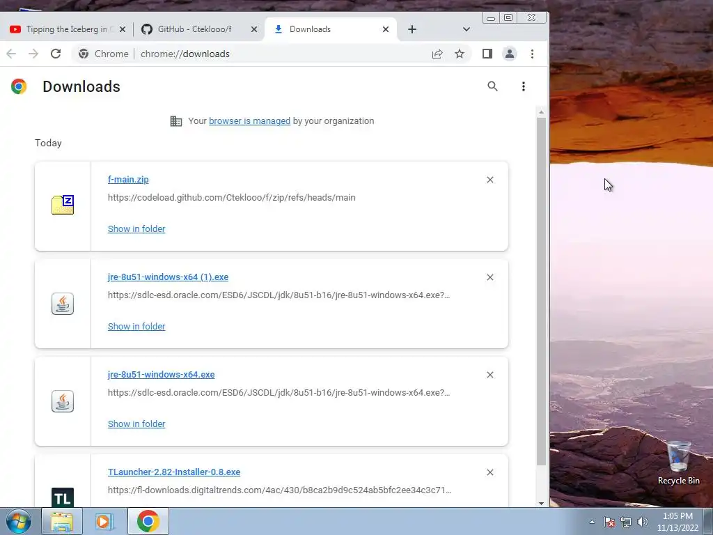This screenshot has width=713, height=535.
Task: Open the profile avatar menu
Action: pos(509,54)
